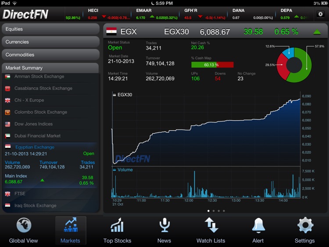Open the Settings gear in bottom bar

coord(305,225)
